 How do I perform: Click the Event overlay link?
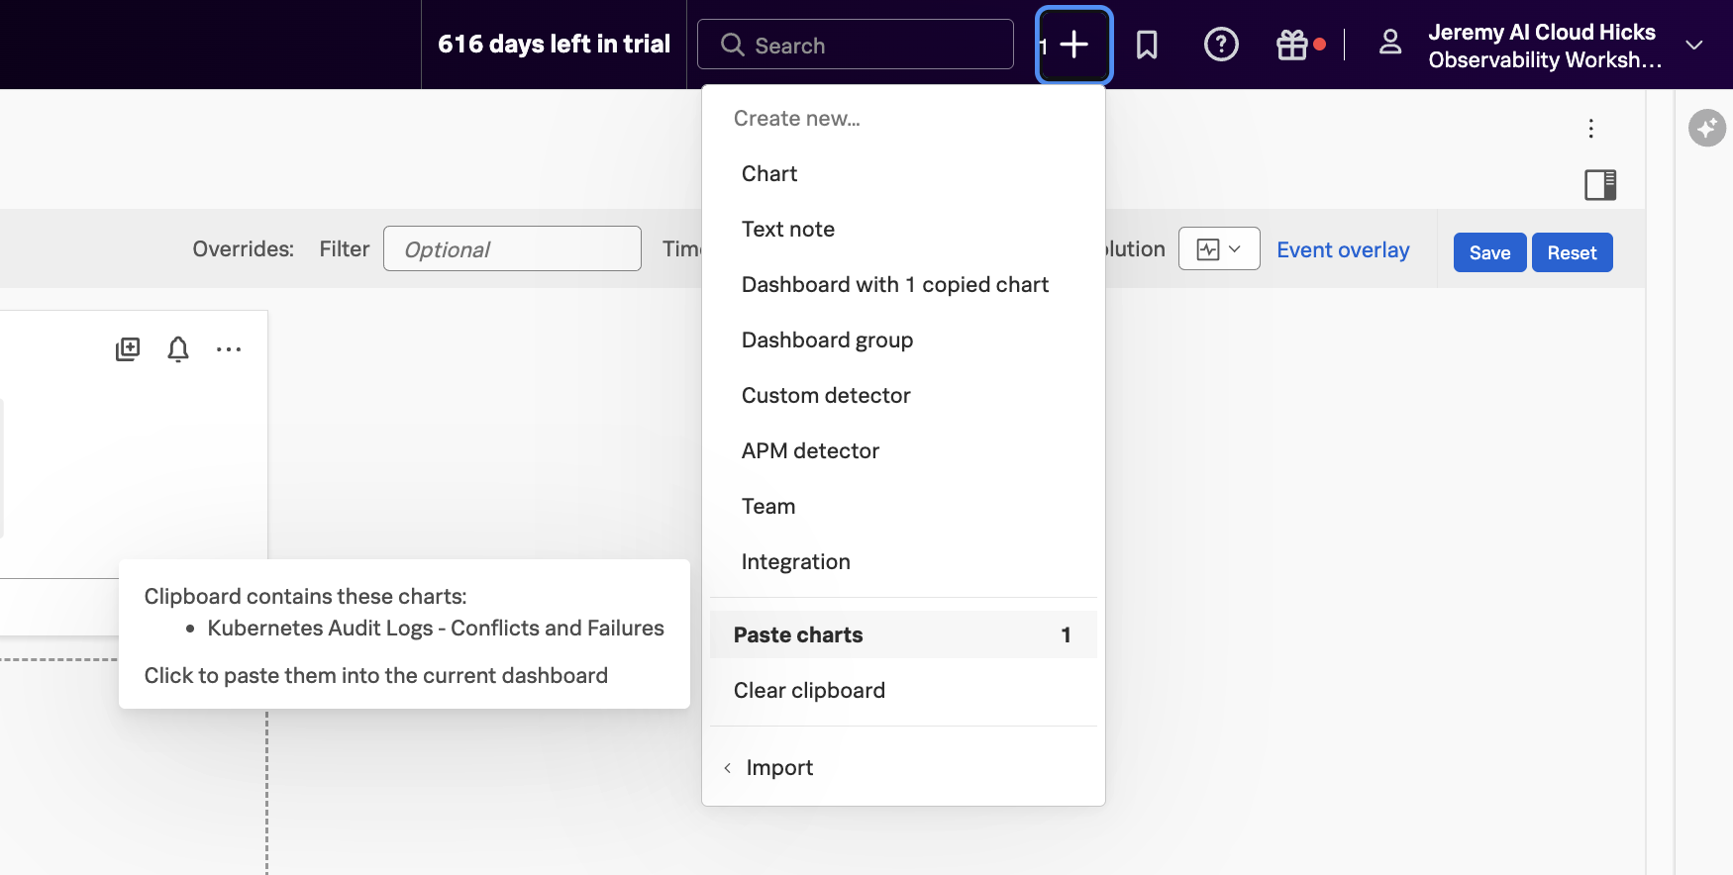pos(1342,250)
